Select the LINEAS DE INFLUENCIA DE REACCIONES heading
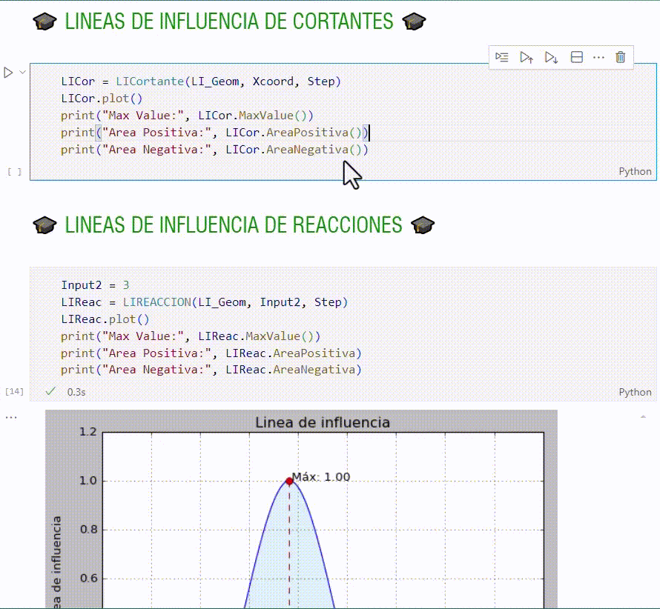This screenshot has width=660, height=609. point(234,224)
